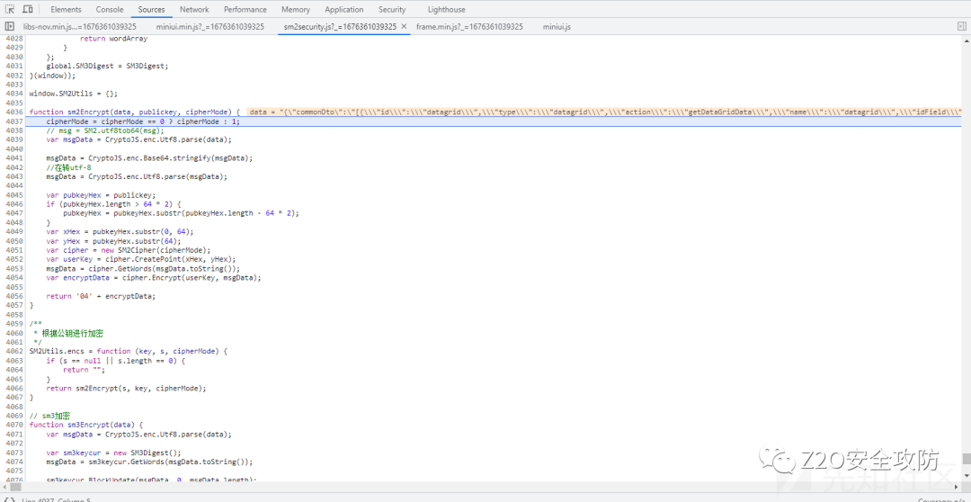Click 'return sm2Encrypt(s, key, cipherMode);' line
Screen dimensions: 971x502
pyautogui.click(x=126, y=388)
